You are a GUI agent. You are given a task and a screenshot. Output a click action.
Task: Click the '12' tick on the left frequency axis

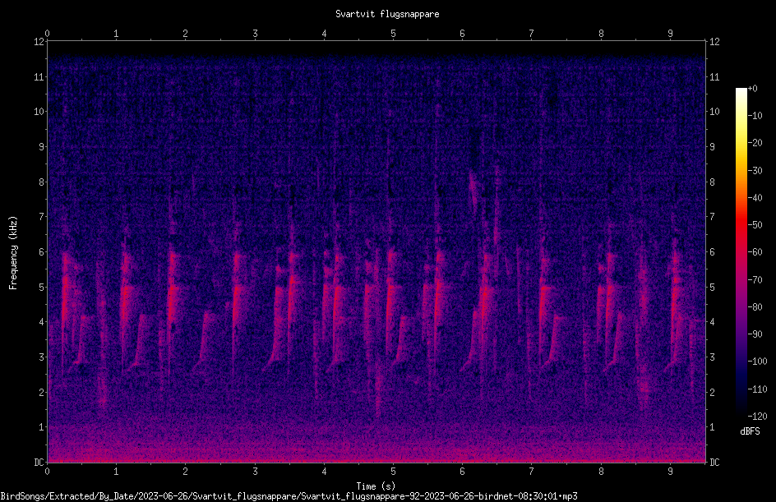[x=39, y=42]
